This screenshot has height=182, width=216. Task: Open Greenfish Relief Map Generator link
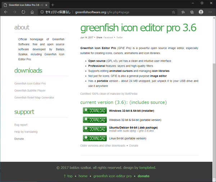34,98
